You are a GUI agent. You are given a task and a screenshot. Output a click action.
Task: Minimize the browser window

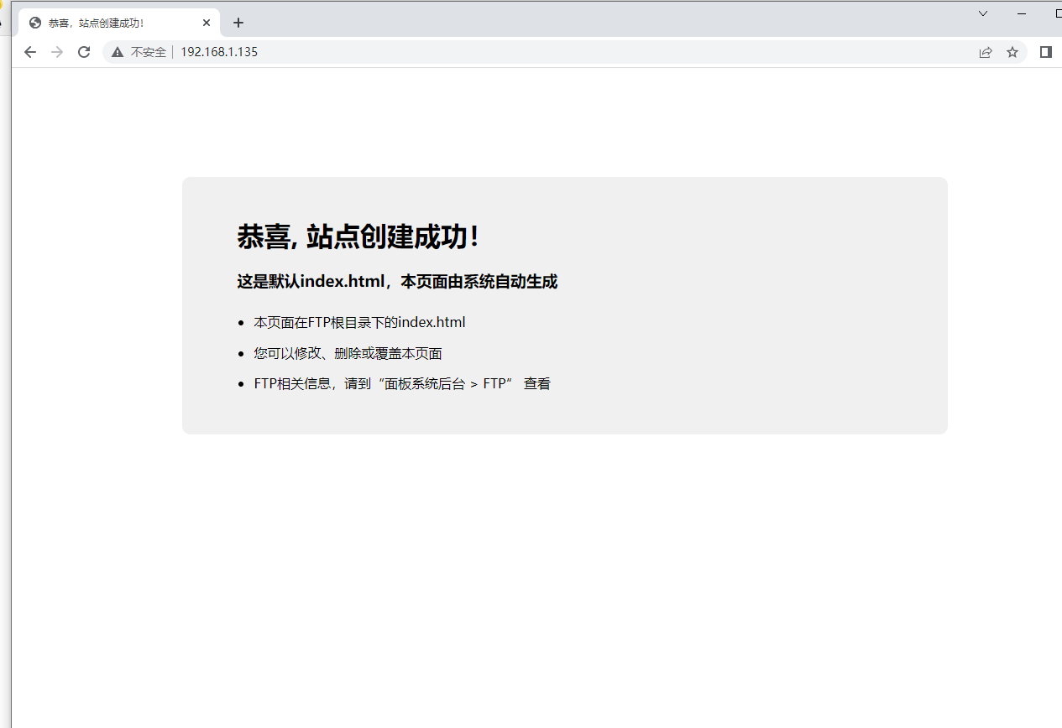(1022, 13)
